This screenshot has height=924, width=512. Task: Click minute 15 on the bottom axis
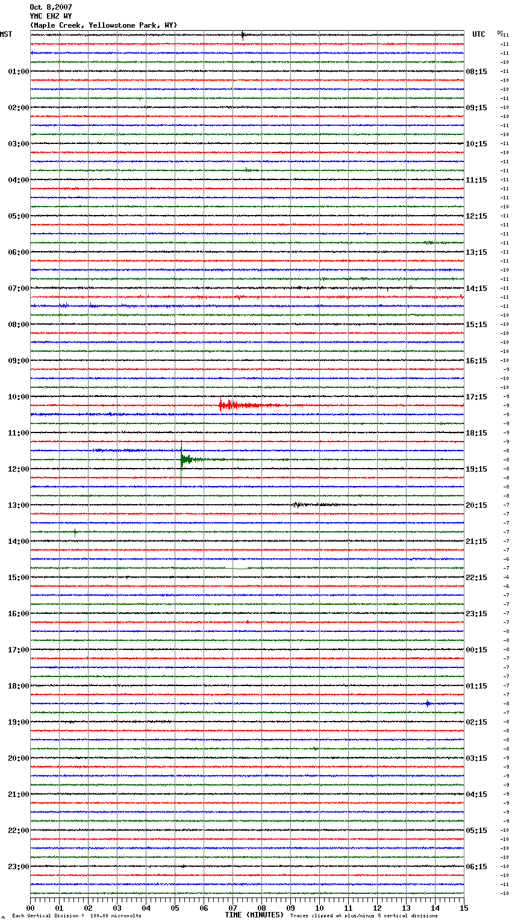tap(464, 908)
